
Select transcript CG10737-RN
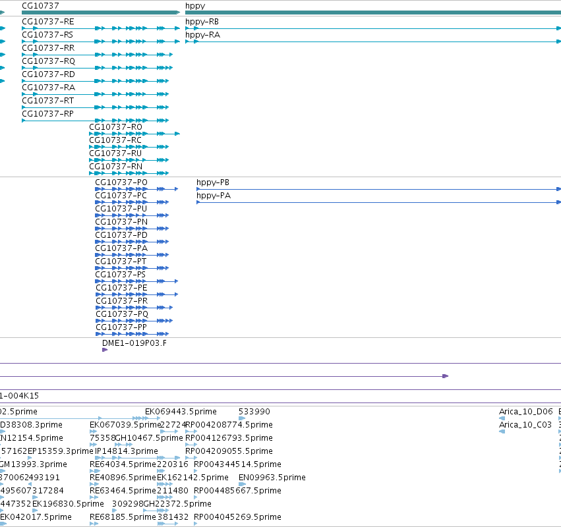[115, 167]
